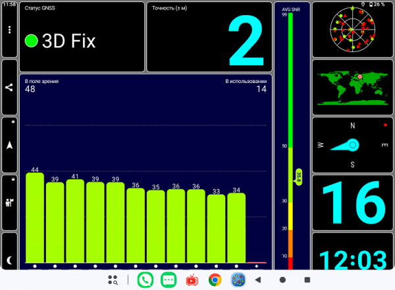This screenshot has width=395, height=290.
Task: Select the satellite bar with SNR 33
Action: (x=216, y=229)
